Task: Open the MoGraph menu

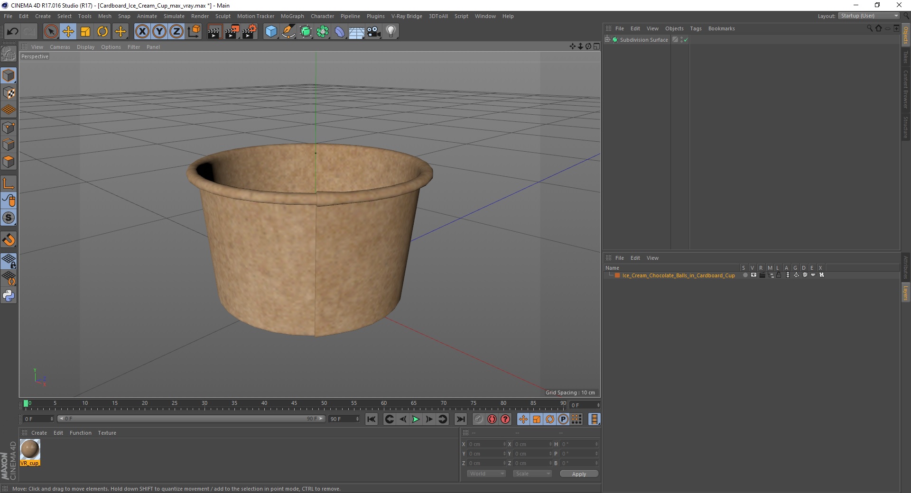Action: pyautogui.click(x=292, y=16)
